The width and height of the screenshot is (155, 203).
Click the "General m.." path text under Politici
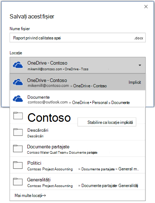[x=129, y=169]
